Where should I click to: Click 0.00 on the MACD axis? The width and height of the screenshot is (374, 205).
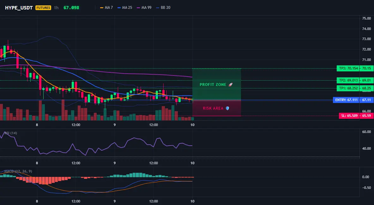tap(366, 177)
